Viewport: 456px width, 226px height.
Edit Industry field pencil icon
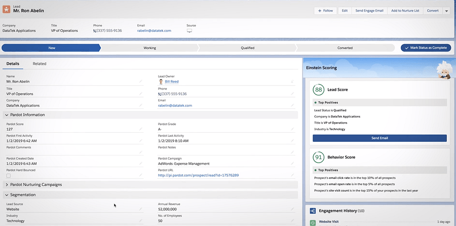[x=141, y=220]
